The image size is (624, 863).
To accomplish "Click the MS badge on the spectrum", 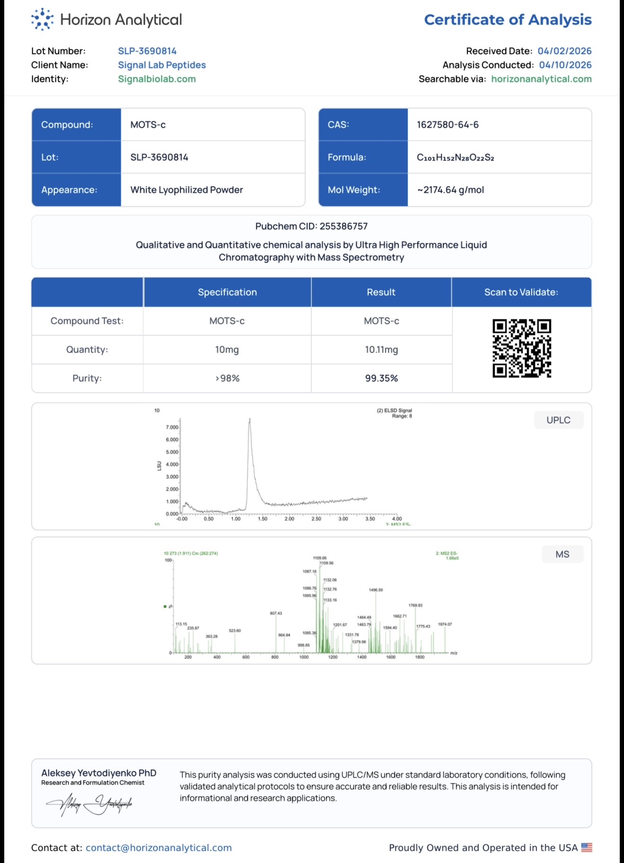I will click(563, 555).
